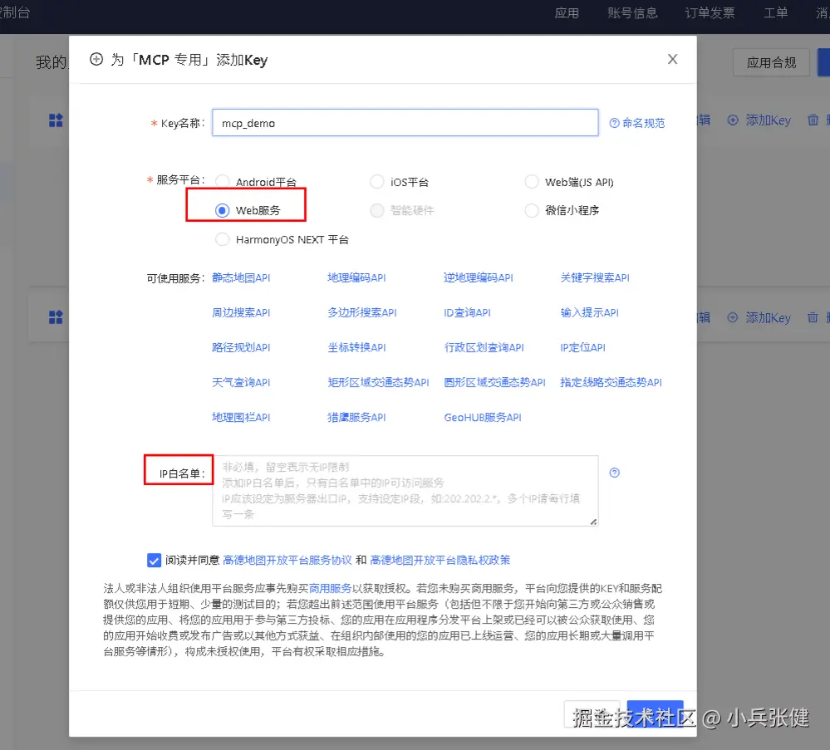Open the 命名规范 help link
Screen dimensions: 830x750
643,123
